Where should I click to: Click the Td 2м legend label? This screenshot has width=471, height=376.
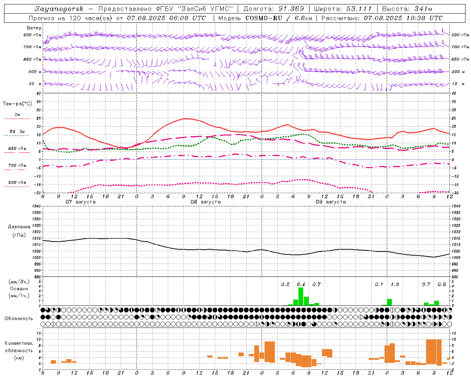click(17, 131)
